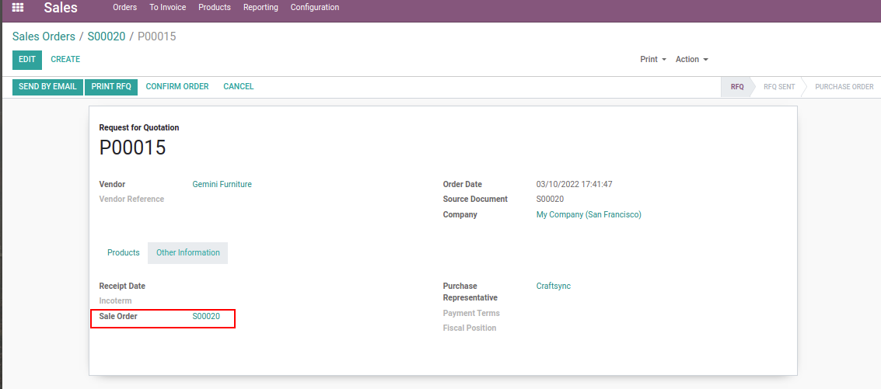This screenshot has width=881, height=389.
Task: Click the EDIT button
Action: [27, 60]
